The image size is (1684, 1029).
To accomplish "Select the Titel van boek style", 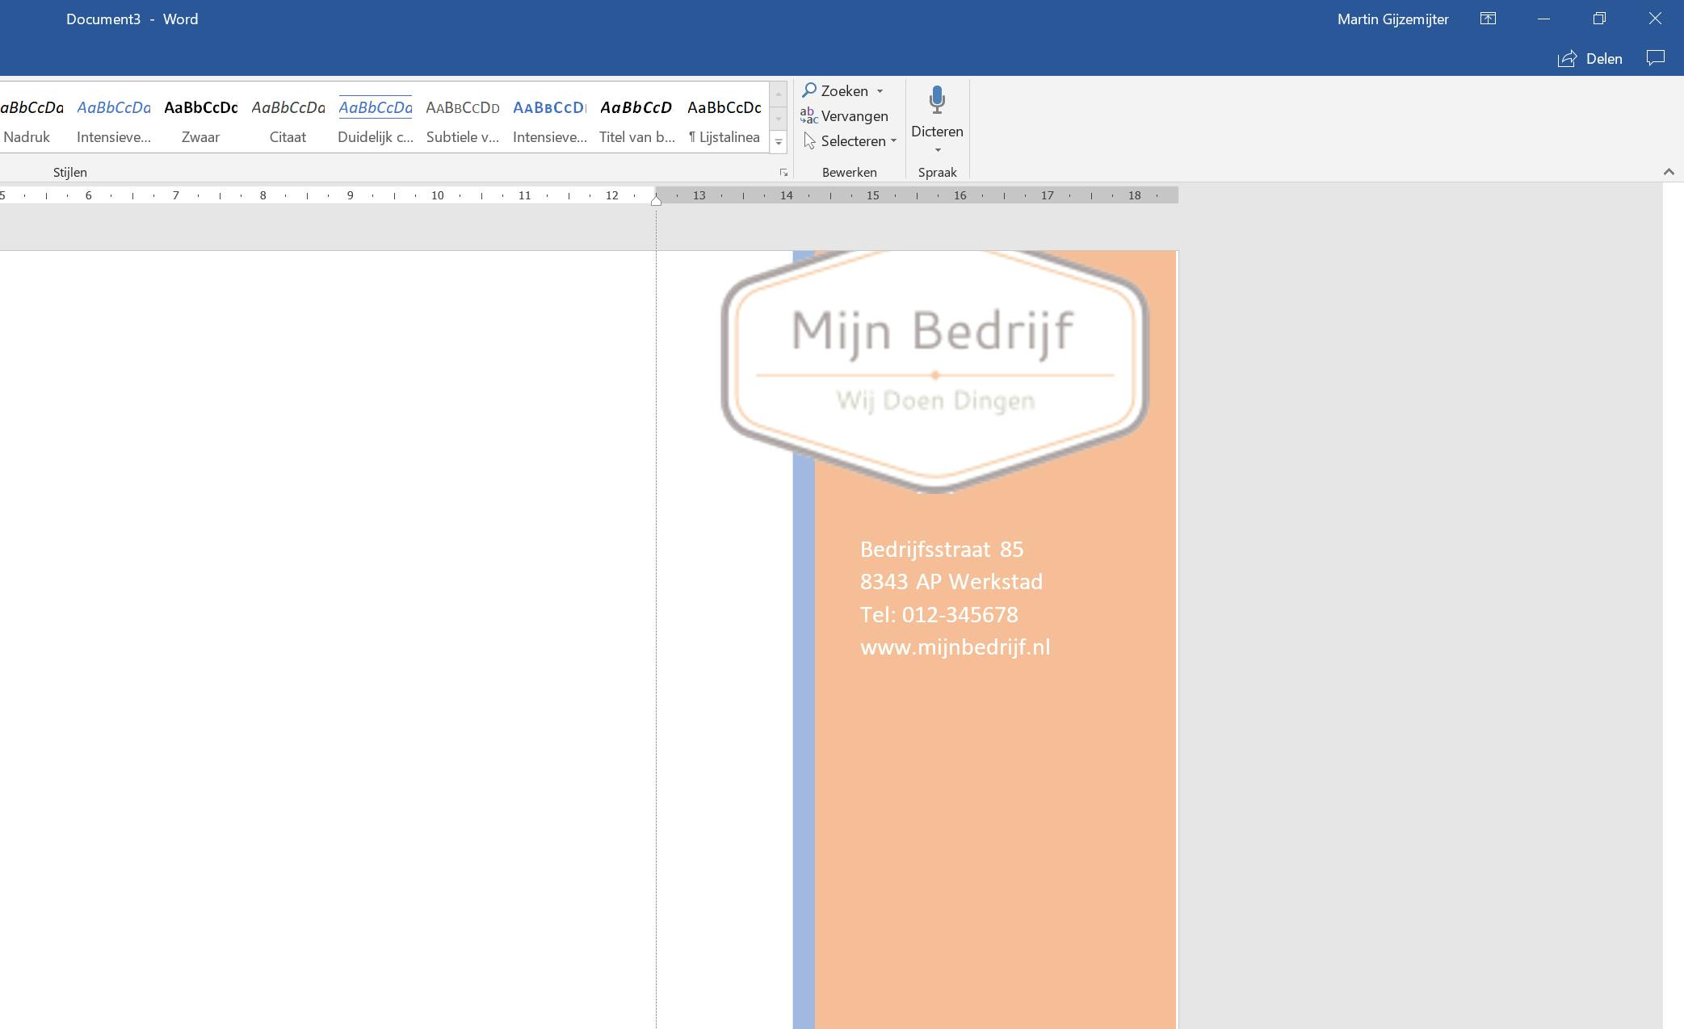I will pyautogui.click(x=636, y=120).
